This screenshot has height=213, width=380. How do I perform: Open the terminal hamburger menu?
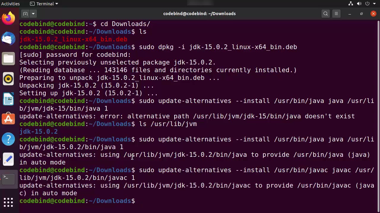pos(336,14)
